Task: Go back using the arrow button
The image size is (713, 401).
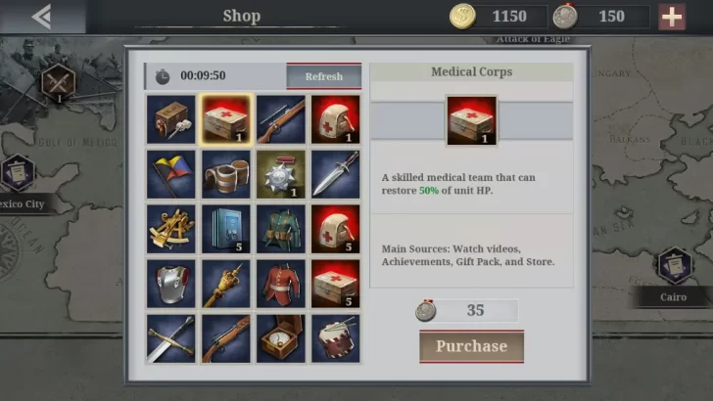Action: [42, 17]
